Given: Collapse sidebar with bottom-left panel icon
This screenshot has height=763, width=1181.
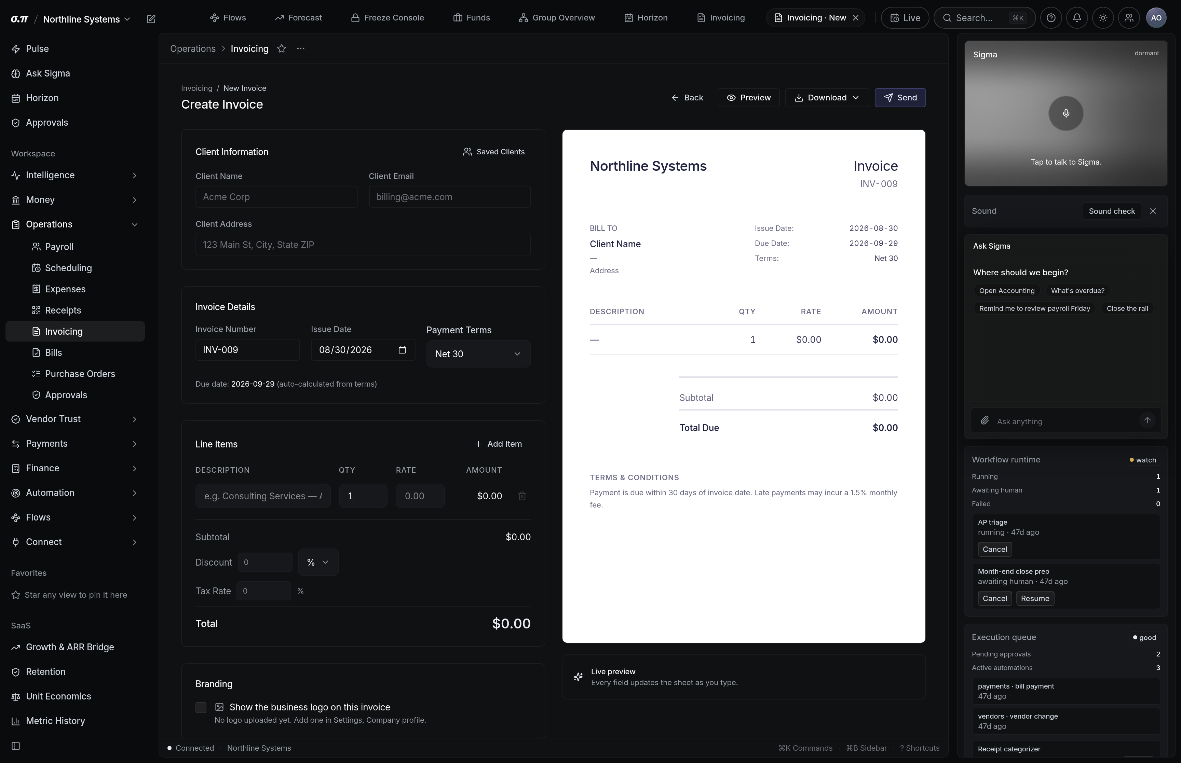Looking at the screenshot, I should click(x=16, y=746).
